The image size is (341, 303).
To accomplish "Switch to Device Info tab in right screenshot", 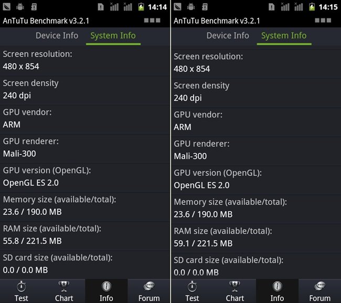I will 228,36.
